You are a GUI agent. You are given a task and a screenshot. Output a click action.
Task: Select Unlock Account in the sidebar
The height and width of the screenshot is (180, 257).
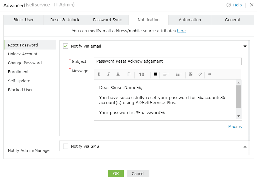coord(23,54)
